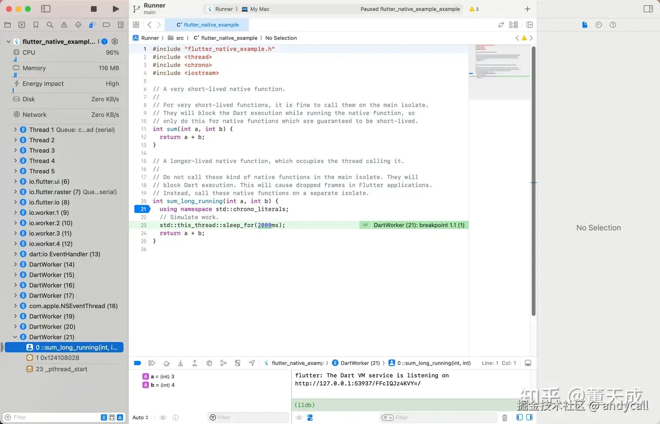Expand dart:io EventHandler (13) thread
The height and width of the screenshot is (424, 660).
pos(15,254)
